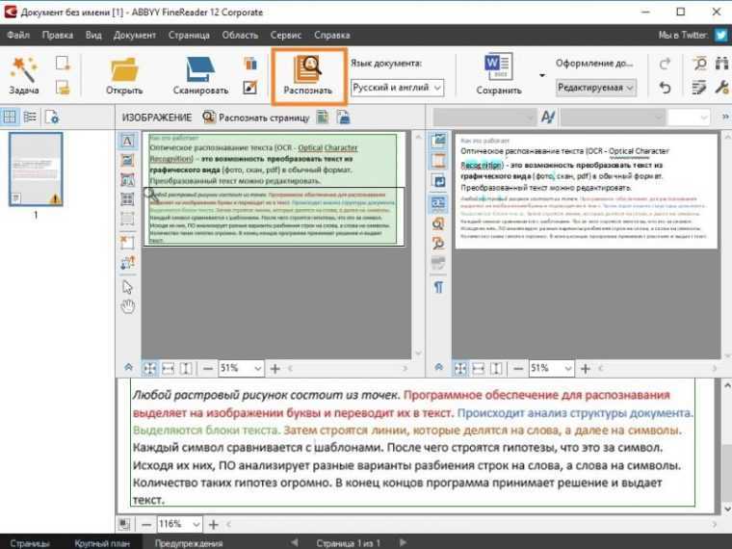732x549 pixels.
Task: Open page properties gear icon
Action: (52, 117)
